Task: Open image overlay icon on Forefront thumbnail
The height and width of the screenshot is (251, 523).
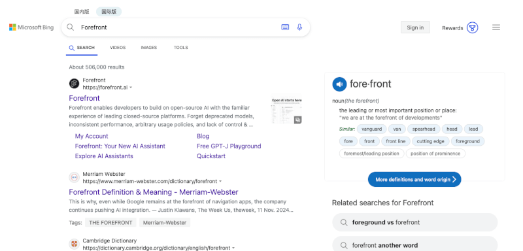Action: (x=297, y=120)
